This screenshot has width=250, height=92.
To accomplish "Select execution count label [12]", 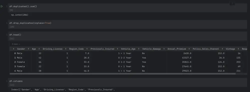I will [x=12, y=85].
